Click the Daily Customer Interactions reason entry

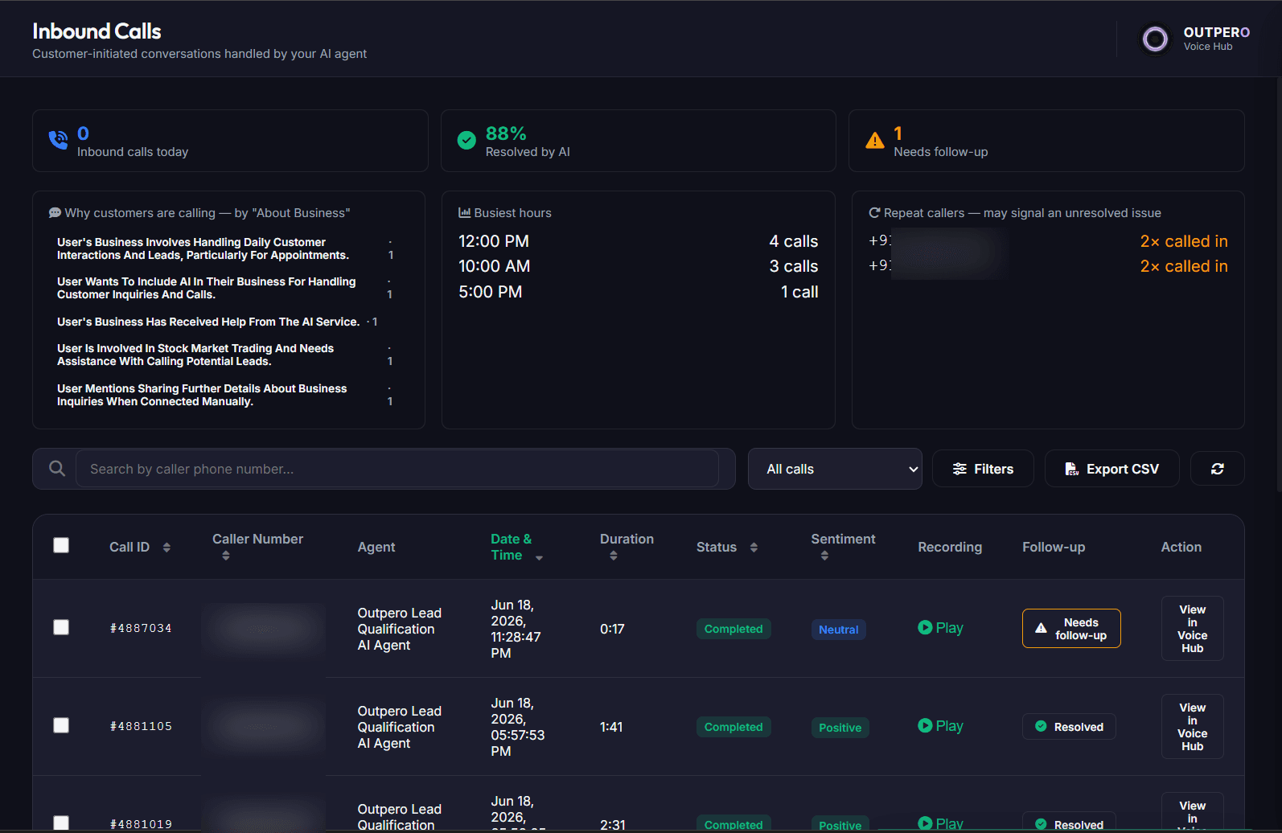225,248
